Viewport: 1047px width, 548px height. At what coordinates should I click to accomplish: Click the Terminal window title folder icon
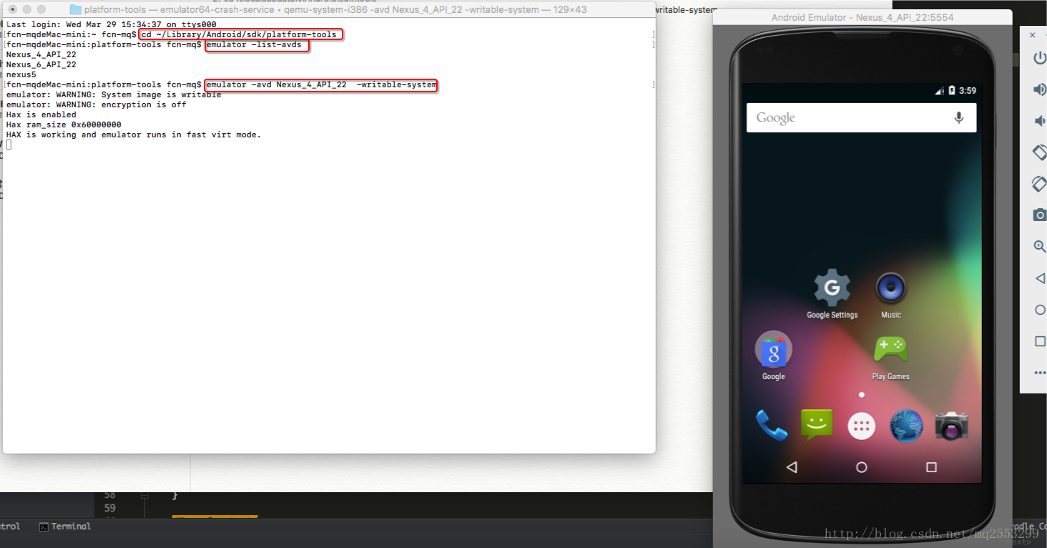pyautogui.click(x=76, y=10)
